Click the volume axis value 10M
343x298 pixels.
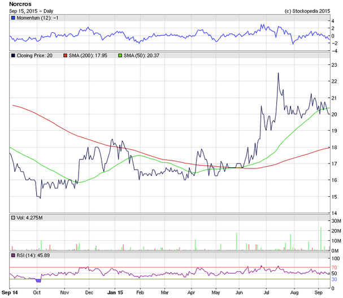336,241
